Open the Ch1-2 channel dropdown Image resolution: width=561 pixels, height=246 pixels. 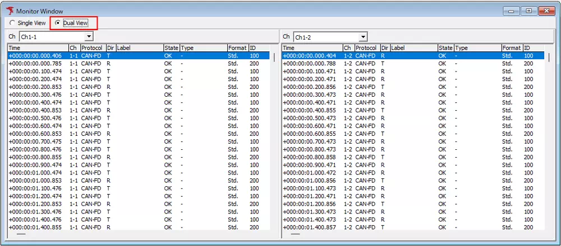click(x=363, y=37)
